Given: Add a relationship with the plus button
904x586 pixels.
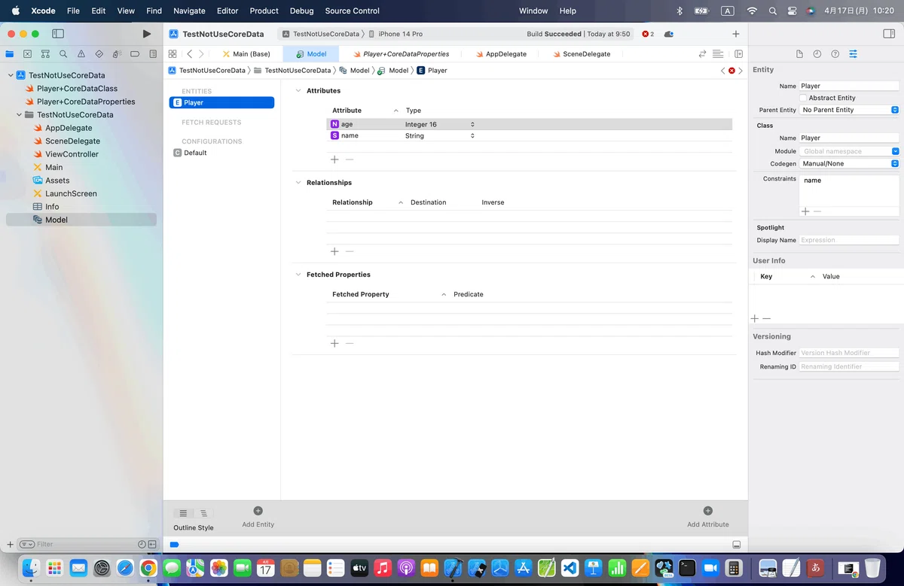Looking at the screenshot, I should 334,251.
